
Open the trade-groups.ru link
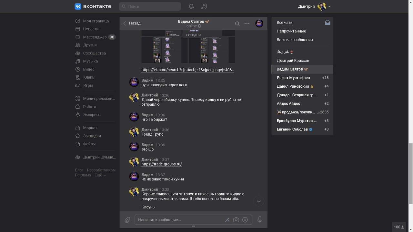162,164
